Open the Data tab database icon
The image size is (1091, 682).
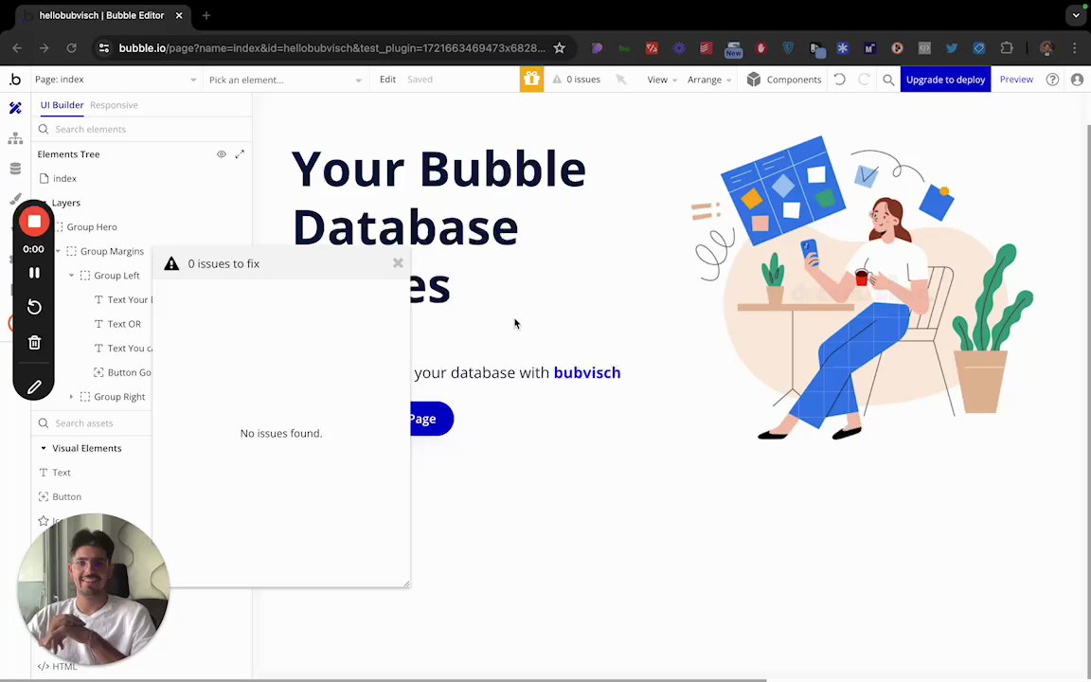coord(15,169)
